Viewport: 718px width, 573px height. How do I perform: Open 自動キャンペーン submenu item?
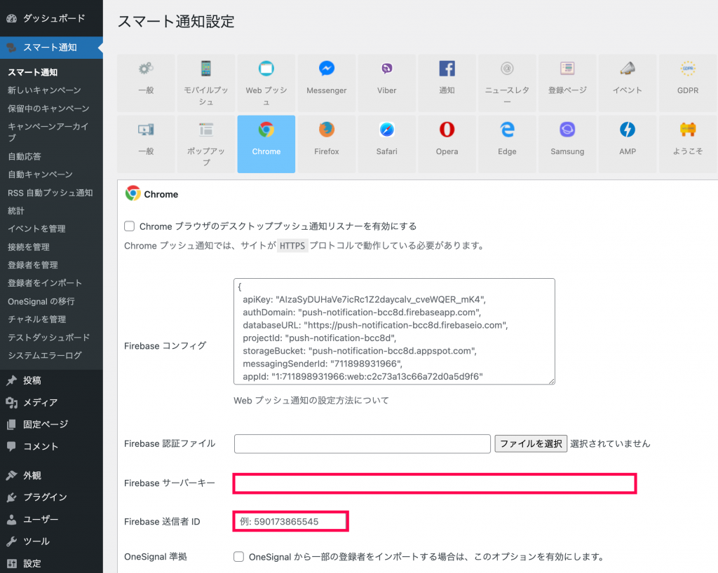coord(40,174)
